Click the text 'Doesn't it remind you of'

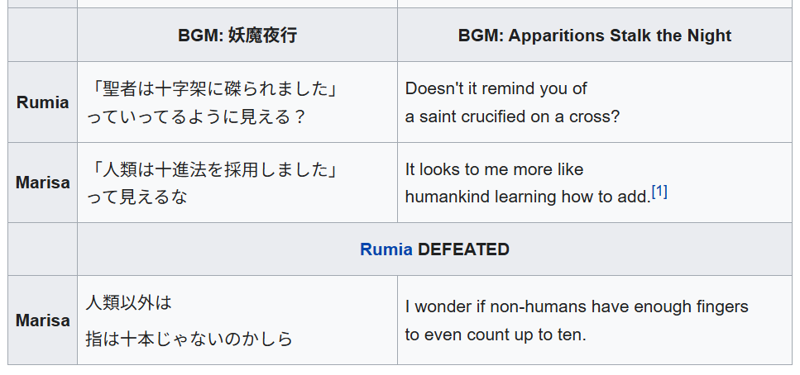point(496,88)
